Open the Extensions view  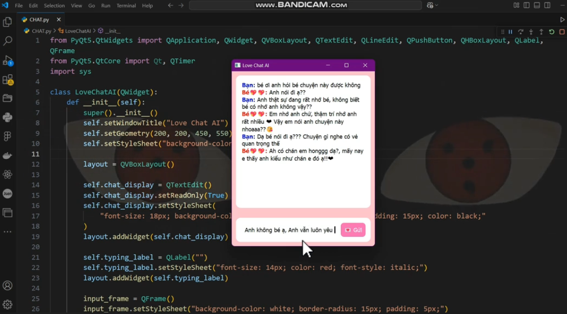[x=8, y=79]
